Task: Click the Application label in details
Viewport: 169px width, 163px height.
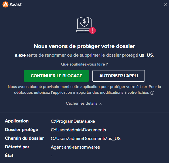Action: pos(17,121)
